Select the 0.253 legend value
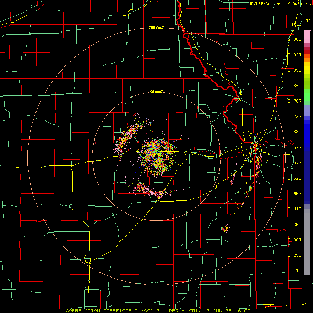The width and height of the screenshot is (313, 313). pos(295,255)
